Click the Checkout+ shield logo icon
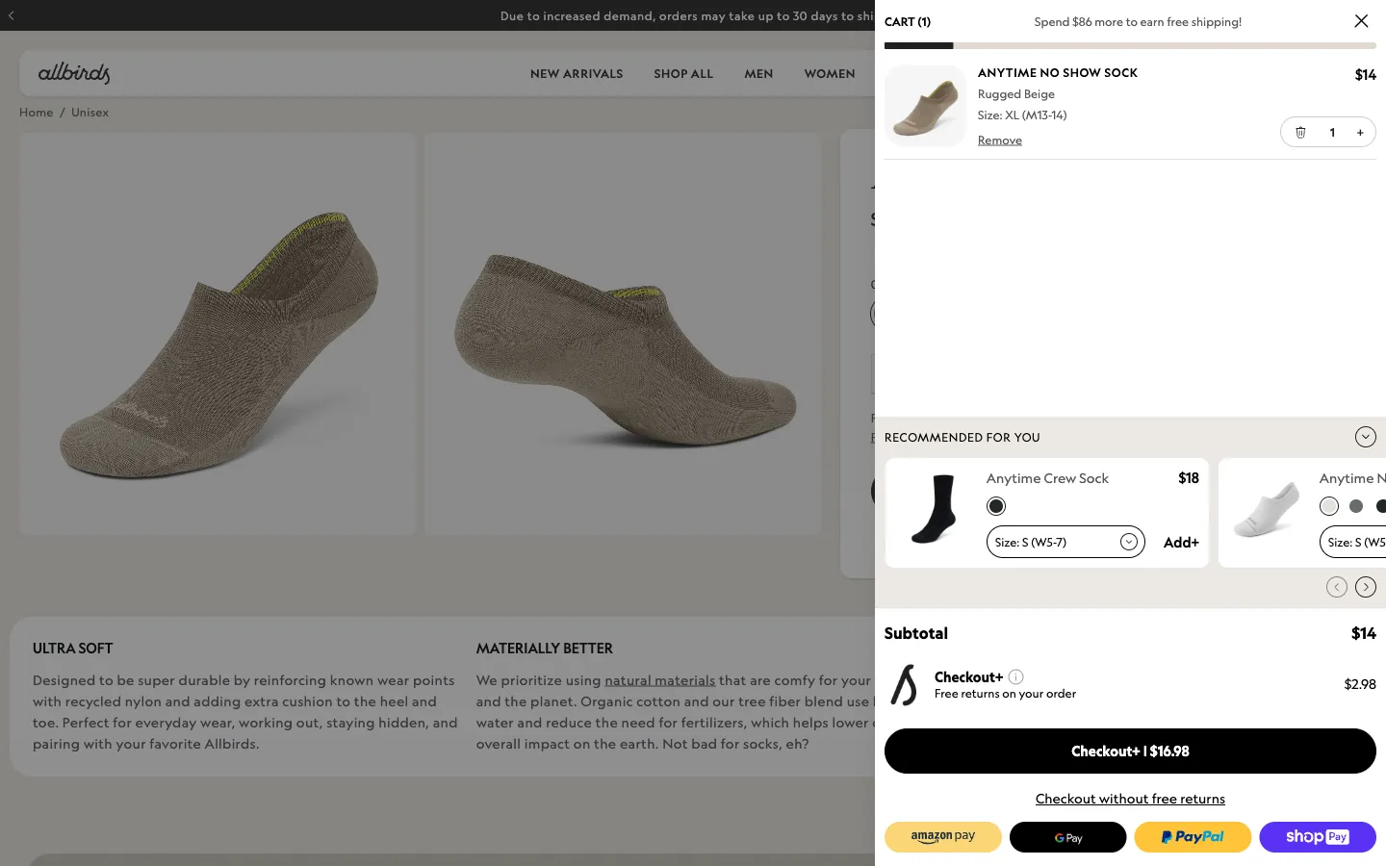The image size is (1386, 866). [x=904, y=685]
